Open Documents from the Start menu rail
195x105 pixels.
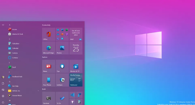pos(3,83)
